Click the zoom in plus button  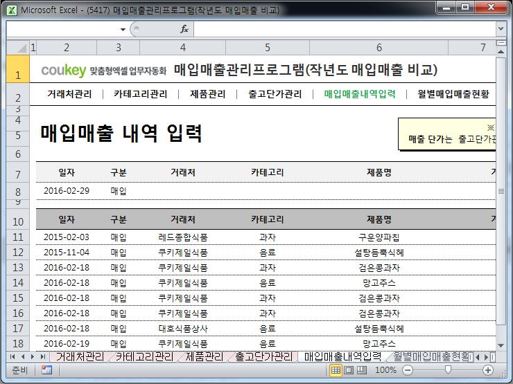tap(488, 370)
